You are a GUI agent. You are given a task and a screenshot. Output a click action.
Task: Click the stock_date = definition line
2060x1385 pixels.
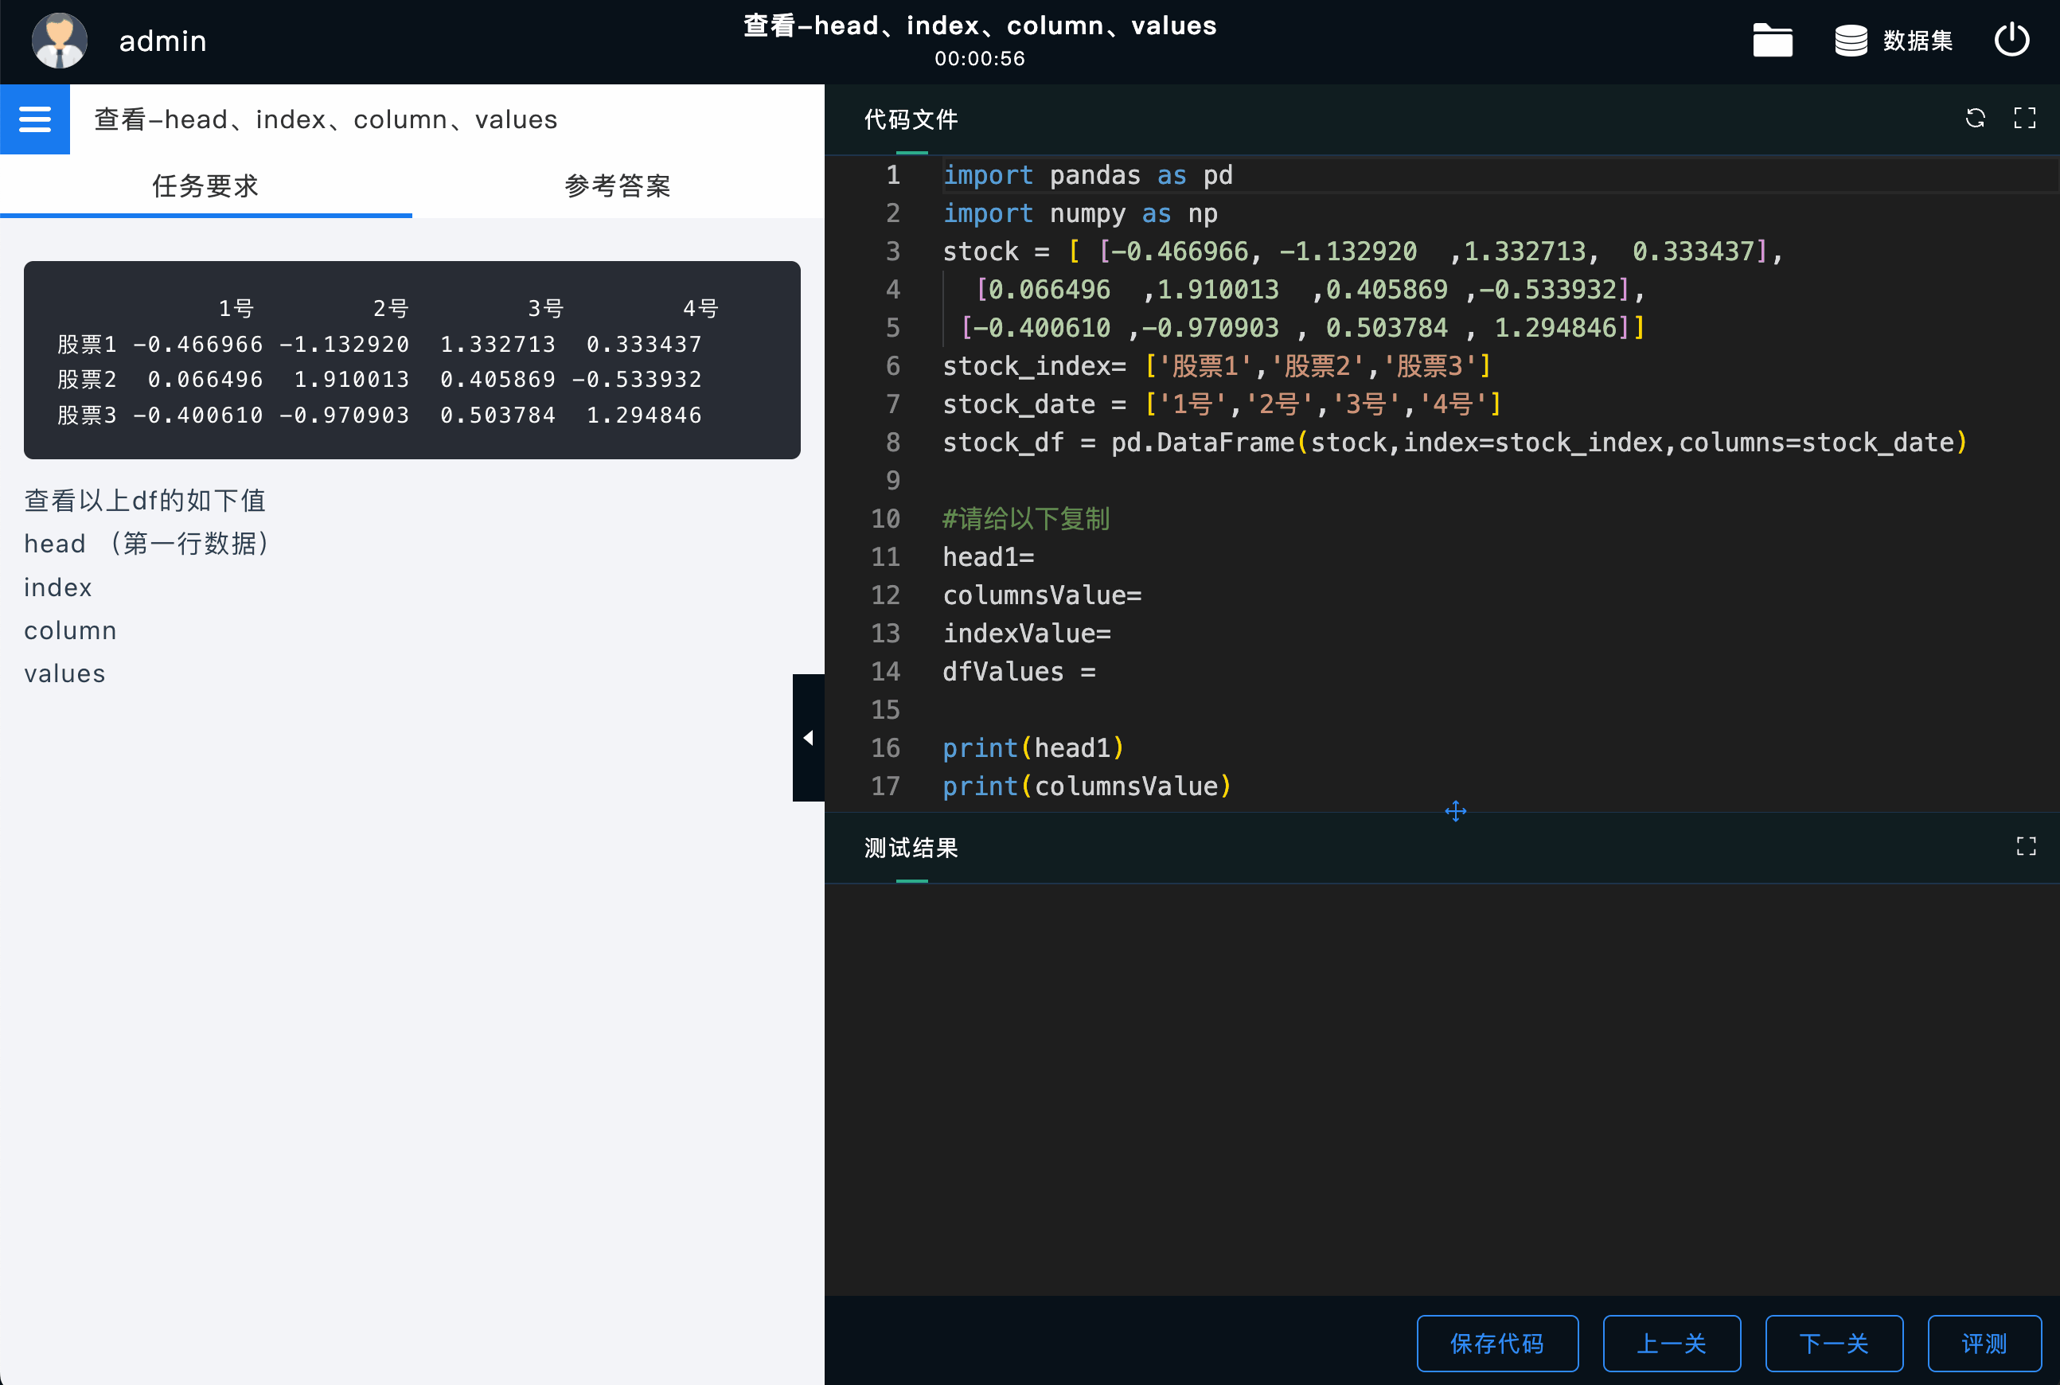coord(1222,404)
